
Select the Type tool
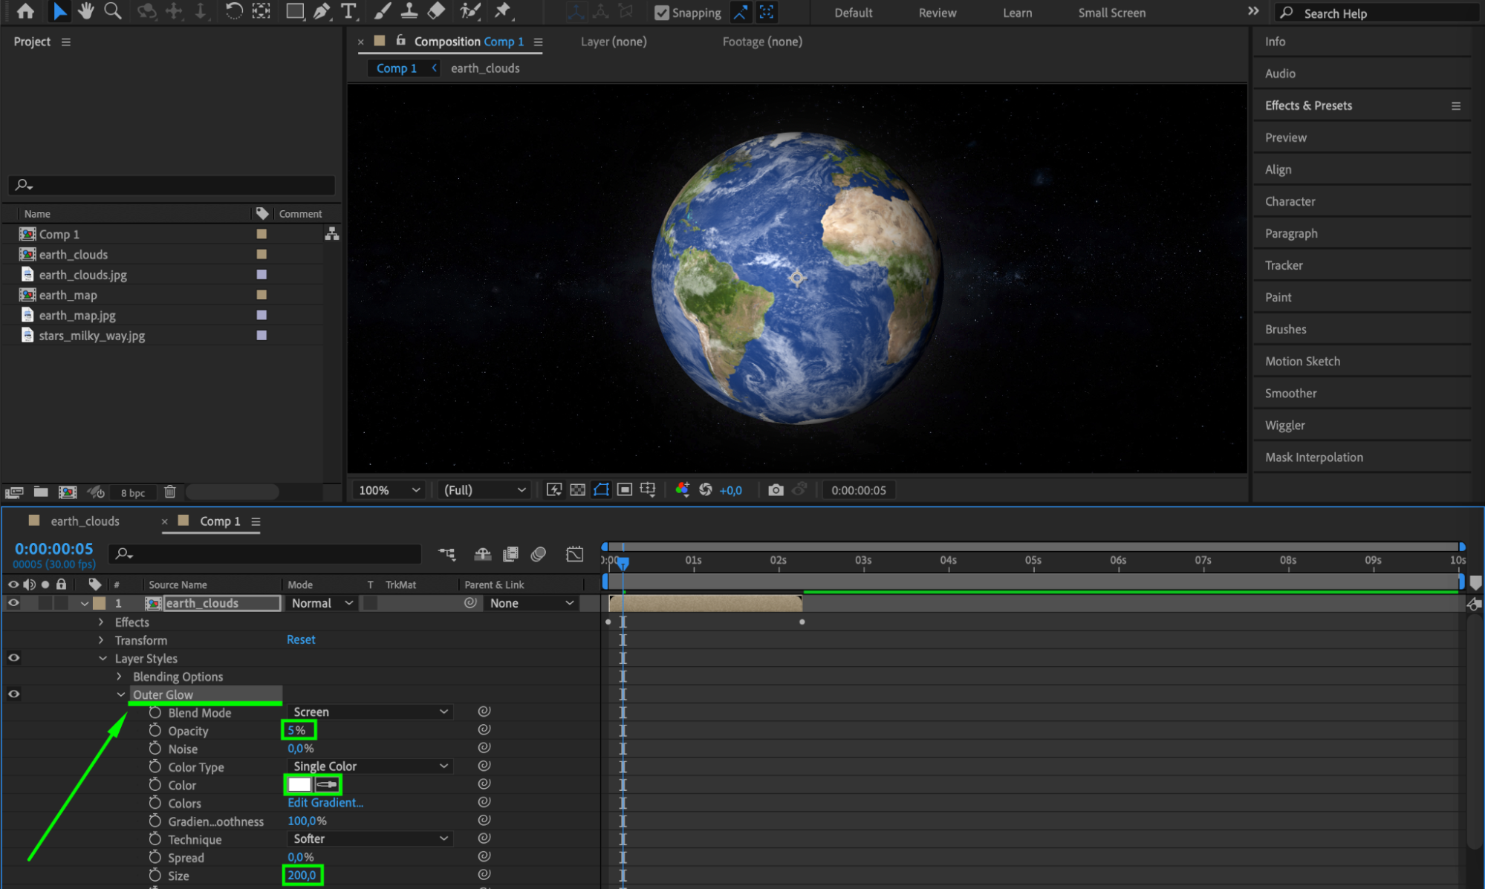tap(348, 11)
